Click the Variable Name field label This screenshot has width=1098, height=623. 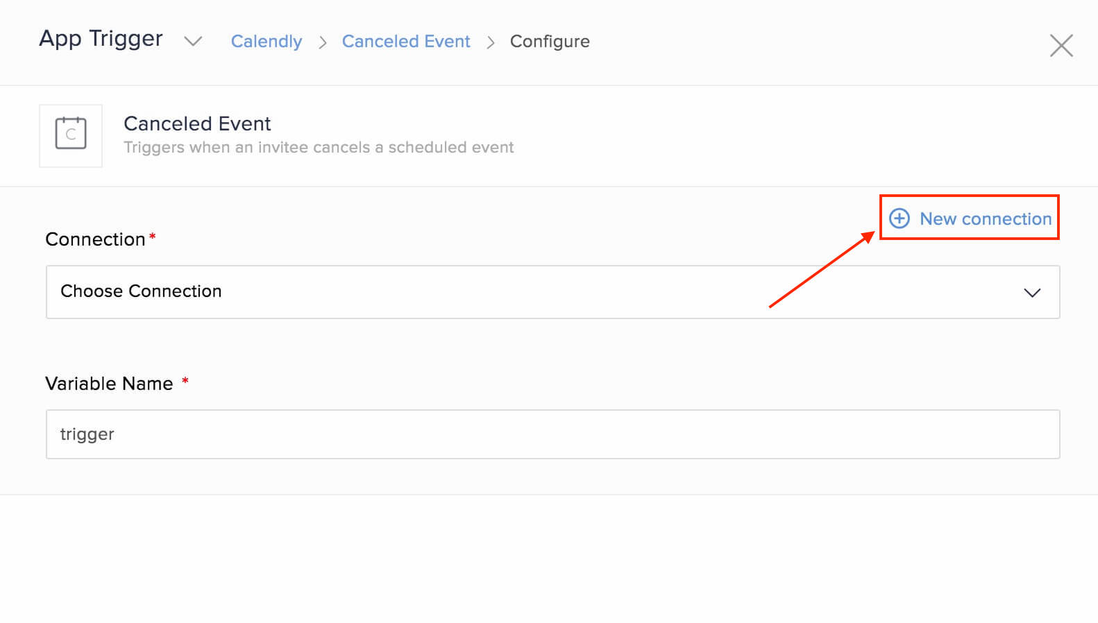point(109,384)
